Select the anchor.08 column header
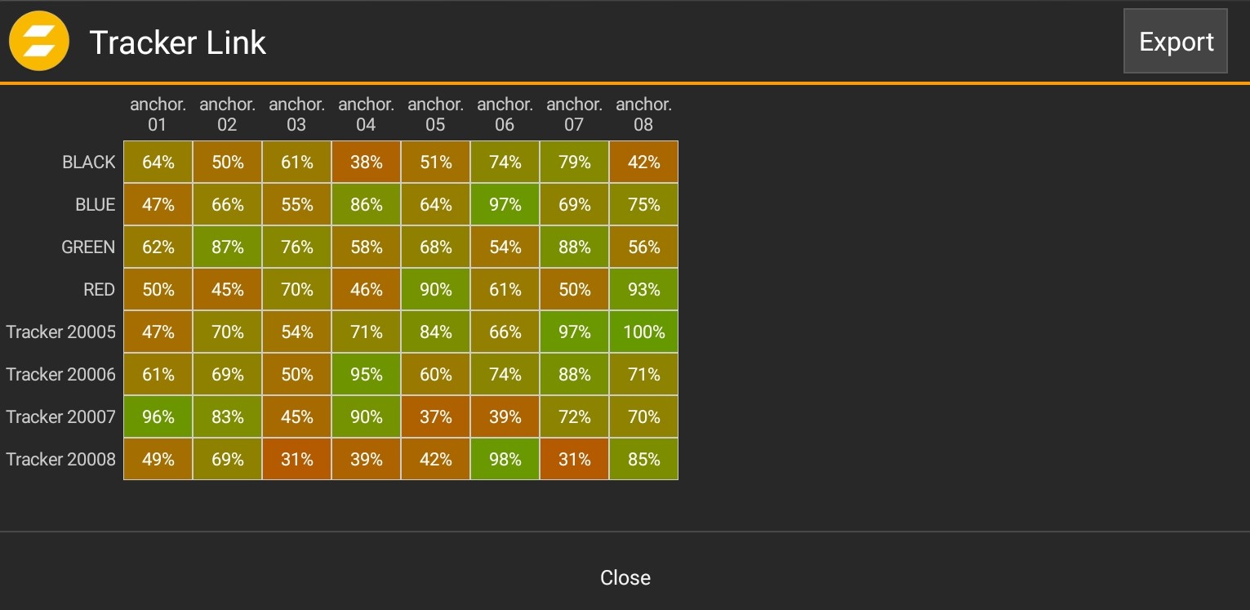Screen dimensions: 1250x610 pos(643,114)
